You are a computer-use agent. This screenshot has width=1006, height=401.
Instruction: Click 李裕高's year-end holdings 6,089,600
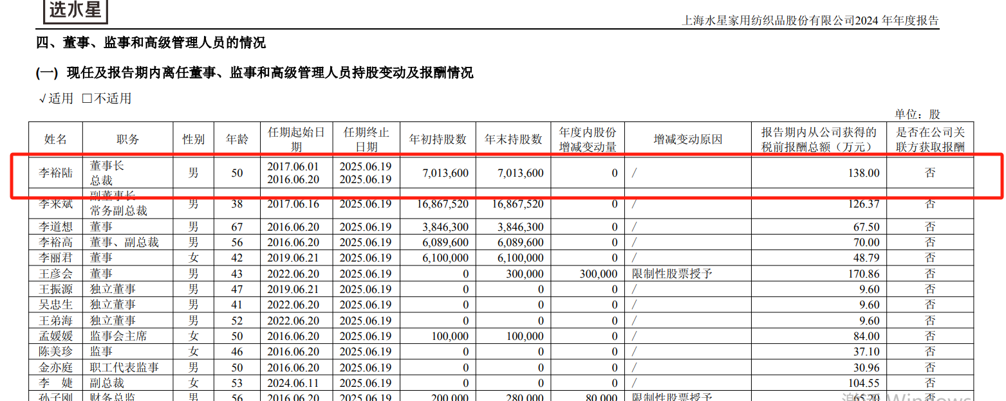pyautogui.click(x=521, y=242)
